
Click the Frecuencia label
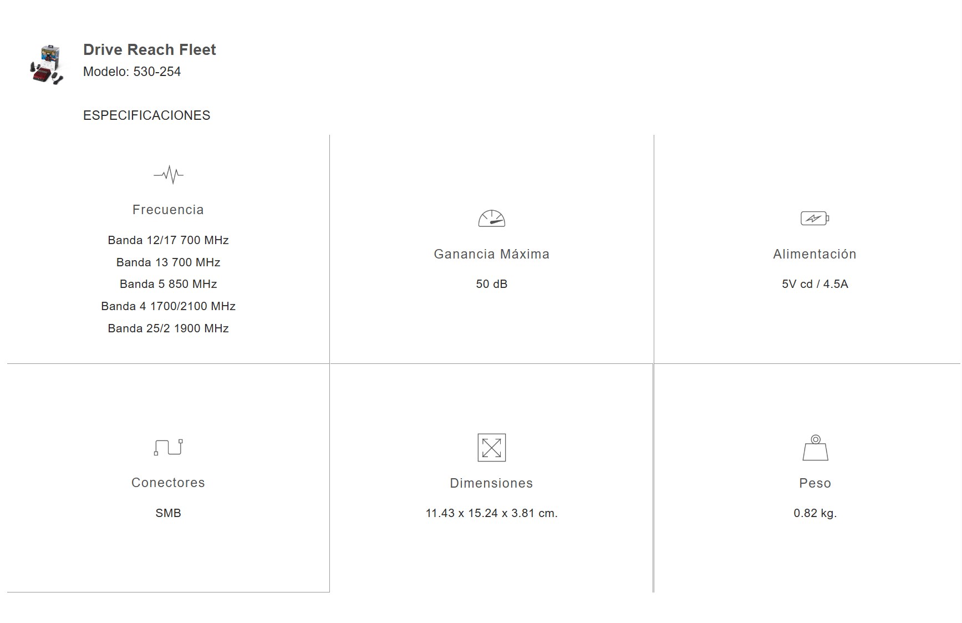168,210
